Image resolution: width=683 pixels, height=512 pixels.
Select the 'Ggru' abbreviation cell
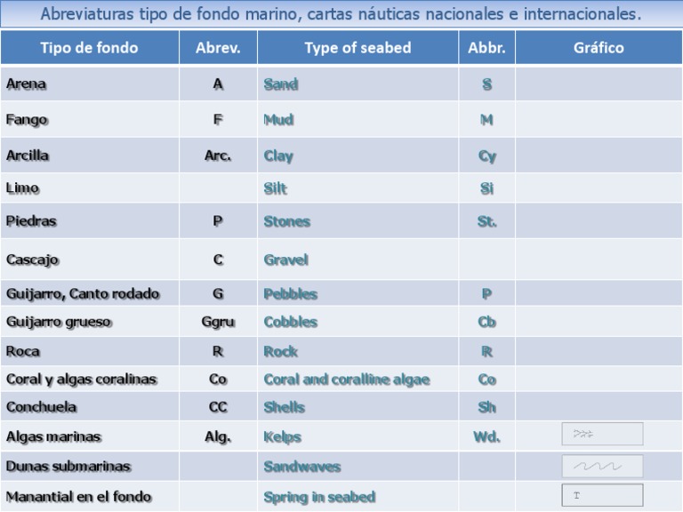(218, 322)
